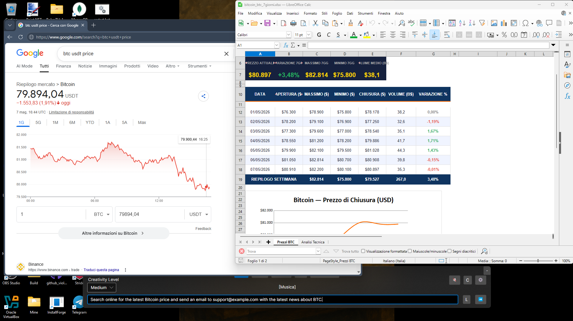Expand the font size 11 pt dropdown
The image size is (573, 321).
tap(309, 35)
